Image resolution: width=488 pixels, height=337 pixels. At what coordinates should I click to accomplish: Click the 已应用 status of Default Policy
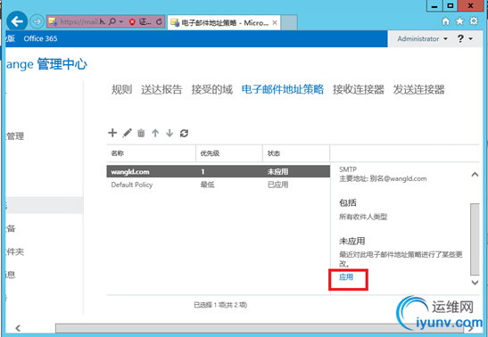277,185
